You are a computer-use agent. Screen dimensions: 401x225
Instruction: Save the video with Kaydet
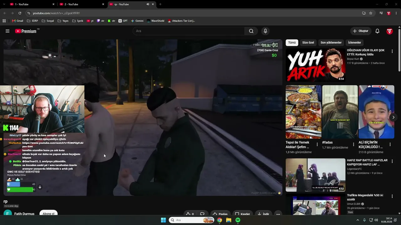pos(242,214)
